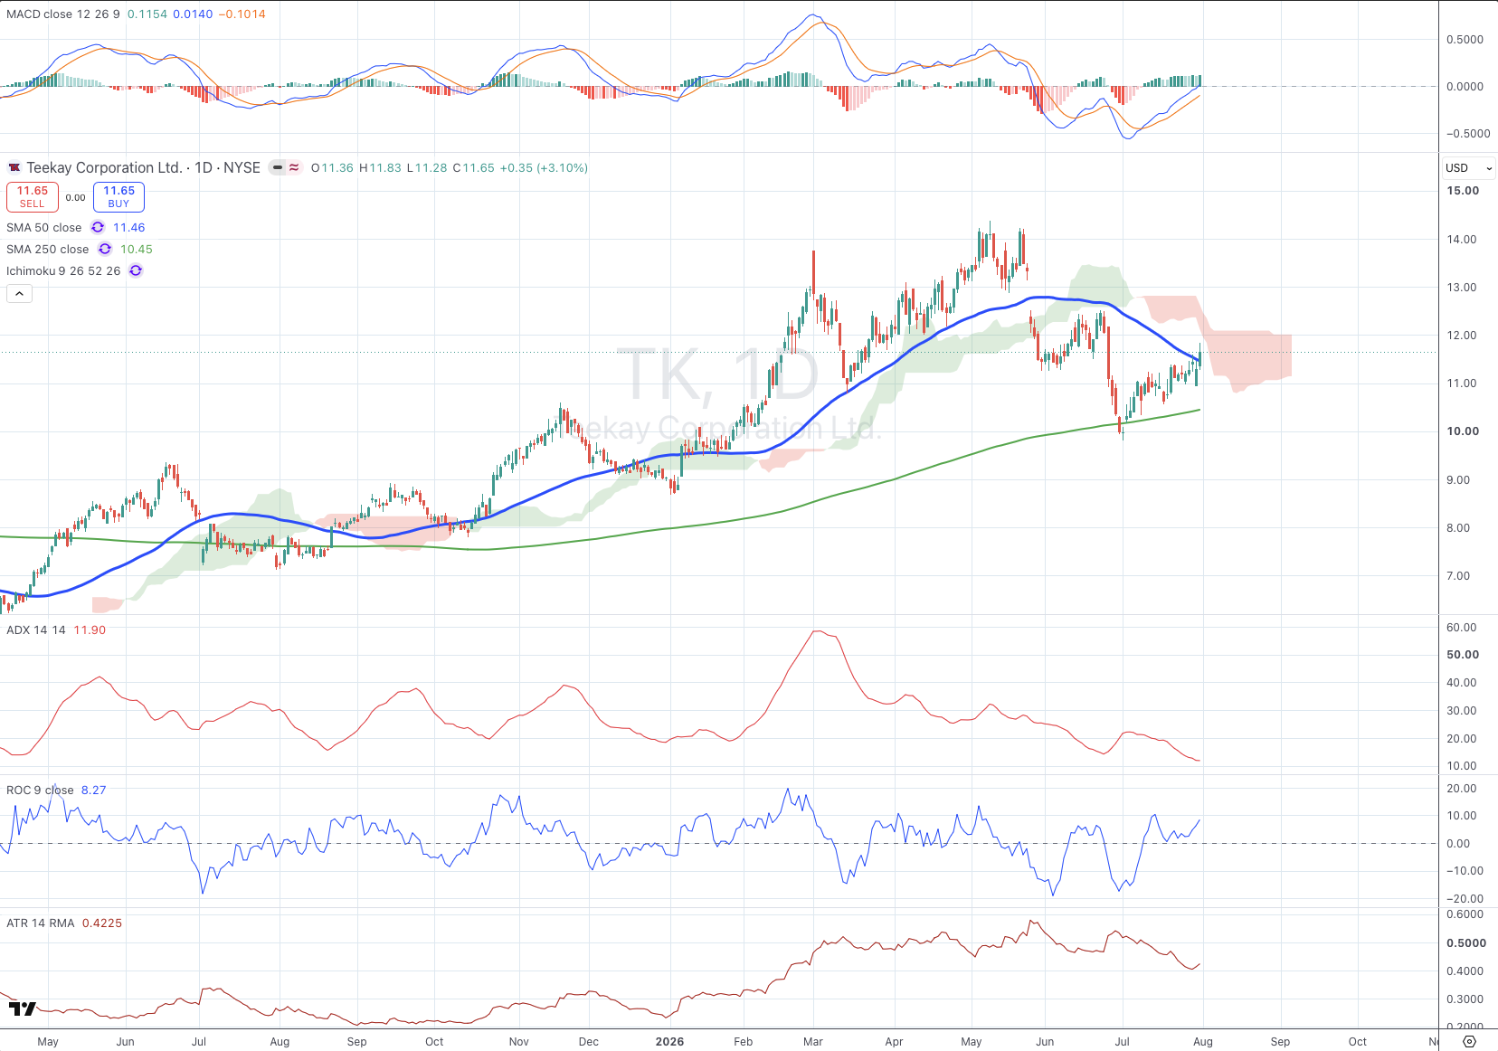Click the 13.00 price scale label
Screen dimensions: 1498x1051
1462,287
